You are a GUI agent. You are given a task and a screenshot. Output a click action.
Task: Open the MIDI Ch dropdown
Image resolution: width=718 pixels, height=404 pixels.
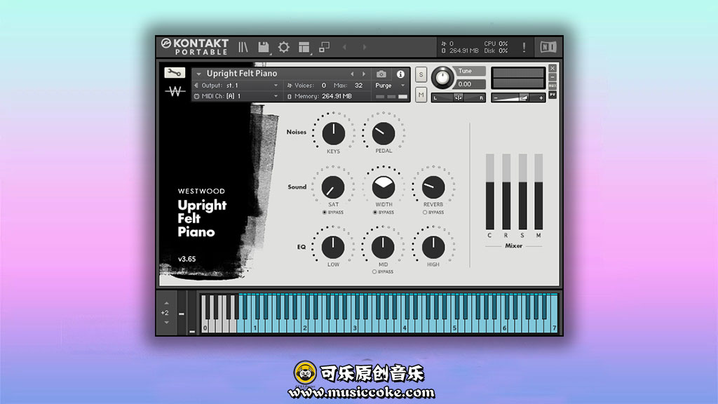252,96
